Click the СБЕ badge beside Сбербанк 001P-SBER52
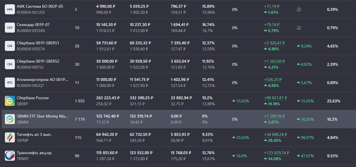 [x=10, y=65]
